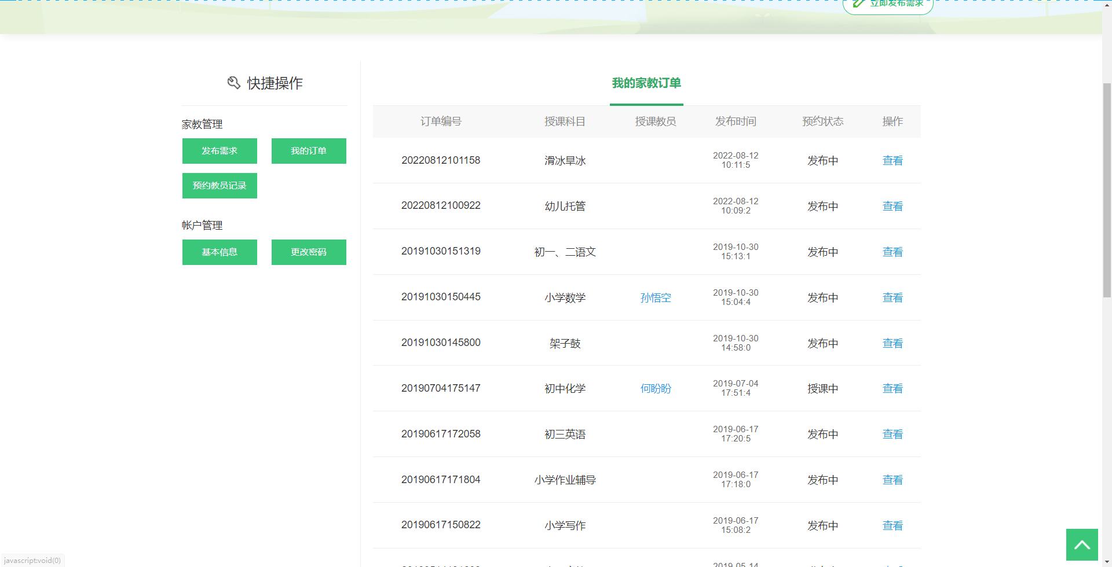View the 小学写作 order
The image size is (1112, 567).
pos(892,526)
